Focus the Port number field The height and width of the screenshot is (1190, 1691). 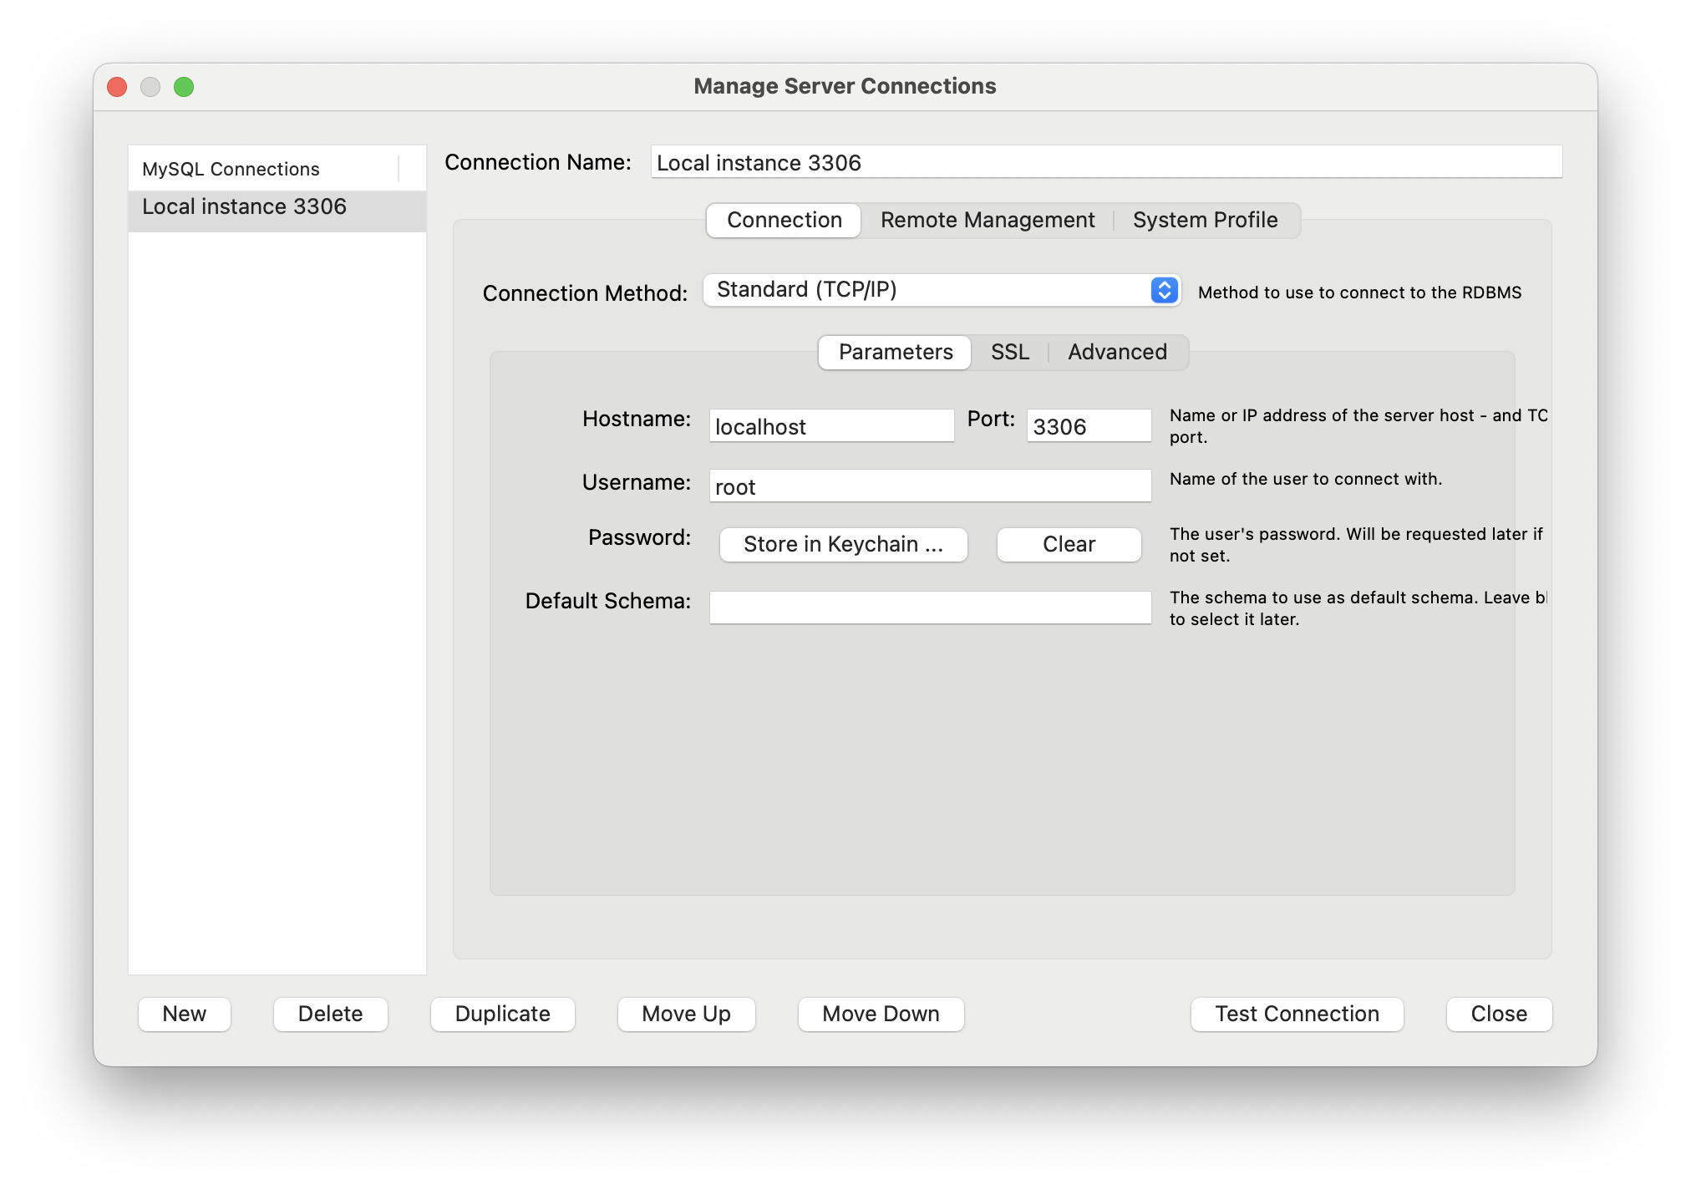pos(1088,426)
